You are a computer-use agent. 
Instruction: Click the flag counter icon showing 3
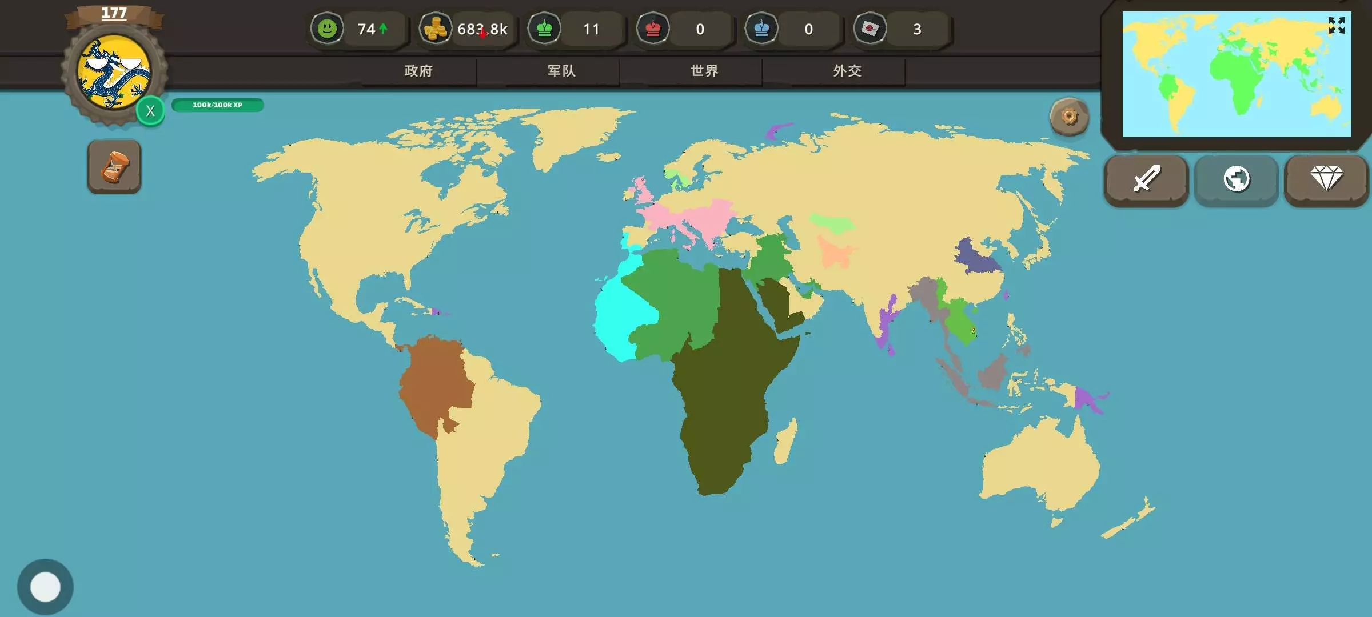click(870, 29)
